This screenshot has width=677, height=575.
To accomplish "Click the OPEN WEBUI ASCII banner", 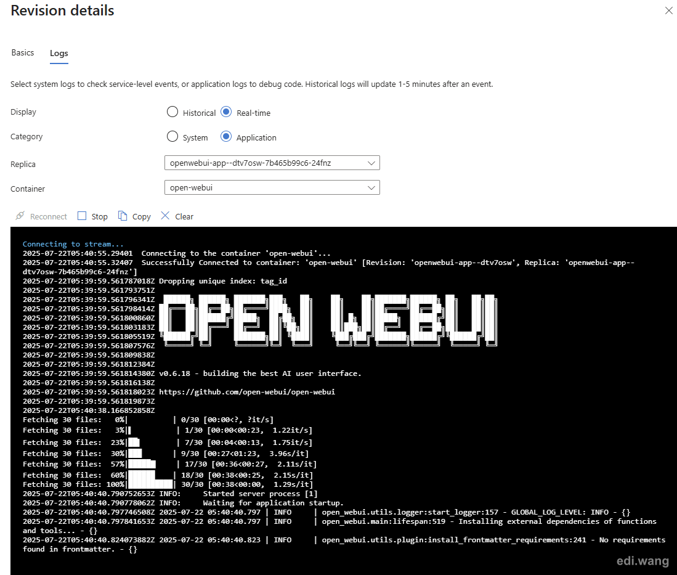I will [328, 320].
